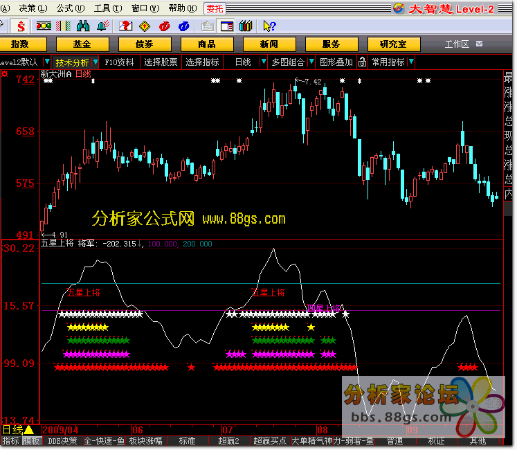The height and width of the screenshot is (450, 517).
Task: Click the 服务 yellow button
Action: (x=332, y=44)
